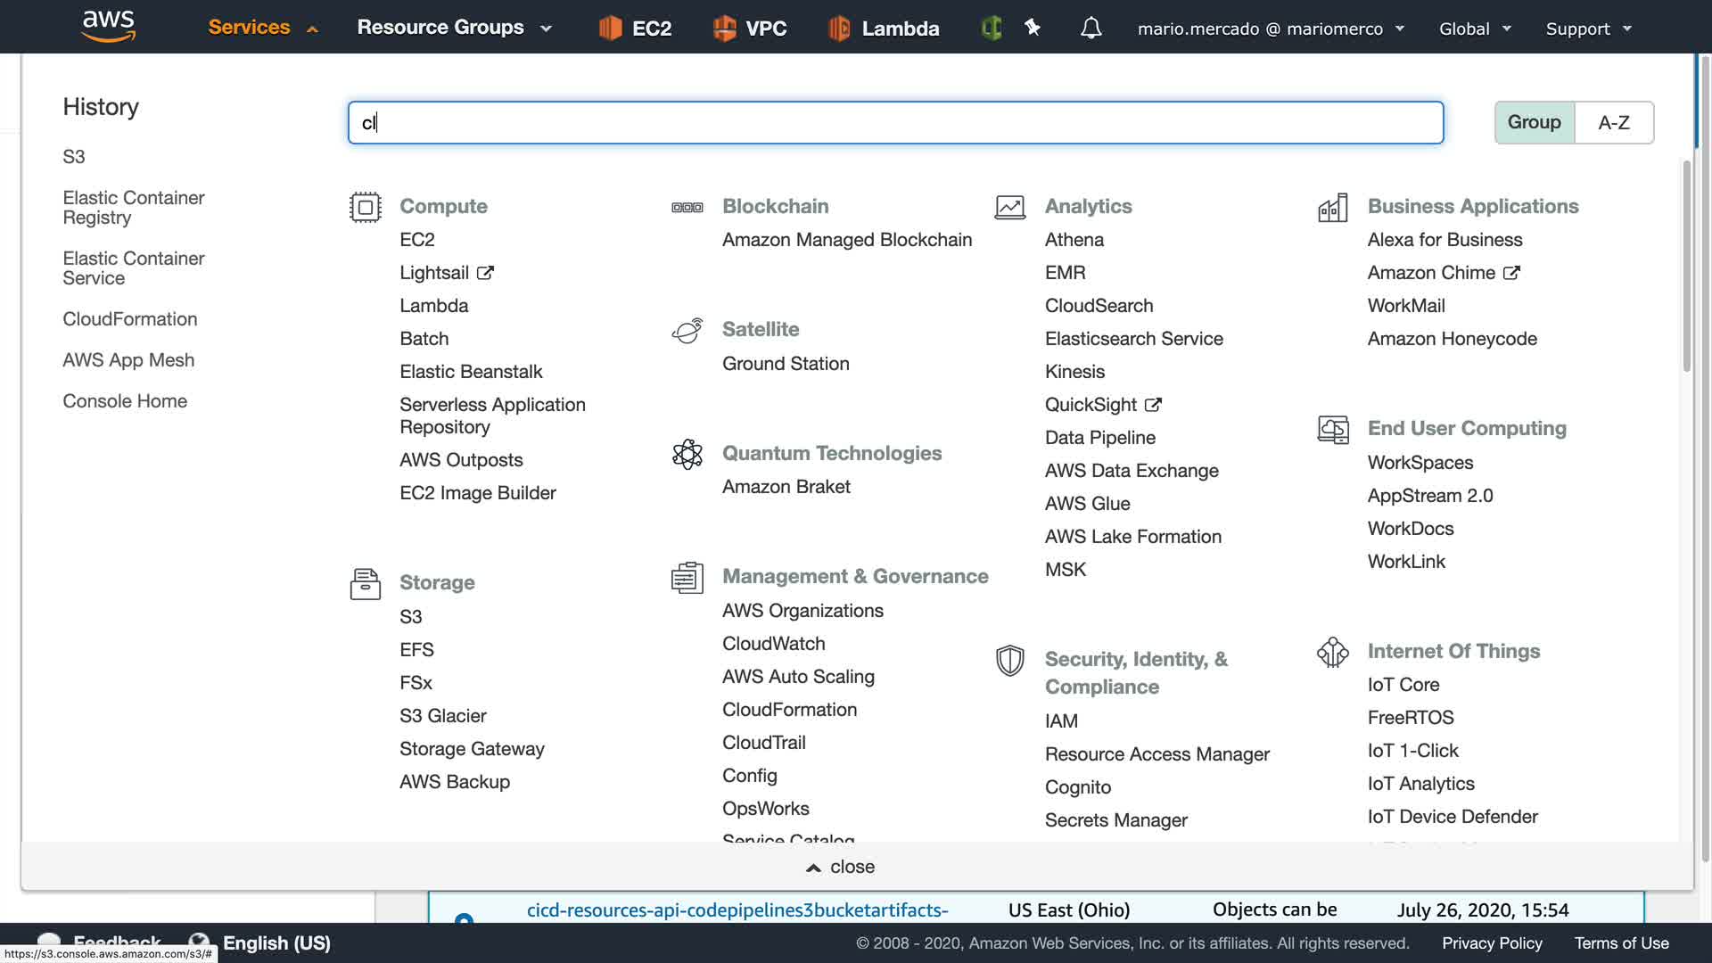Switch service view to Group
This screenshot has height=963, width=1712.
click(1534, 122)
